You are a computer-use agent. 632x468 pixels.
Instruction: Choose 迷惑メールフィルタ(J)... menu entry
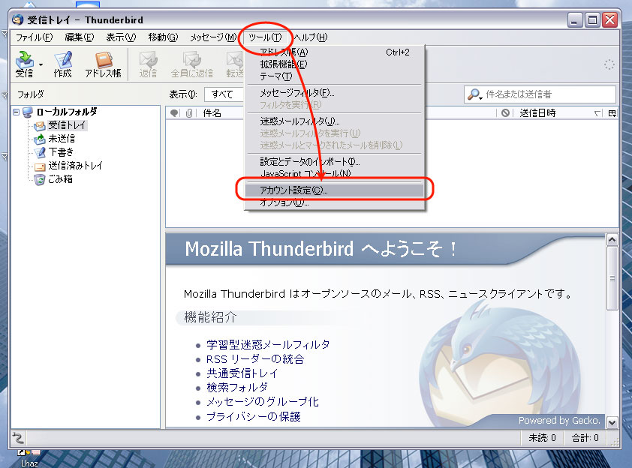coord(335,121)
